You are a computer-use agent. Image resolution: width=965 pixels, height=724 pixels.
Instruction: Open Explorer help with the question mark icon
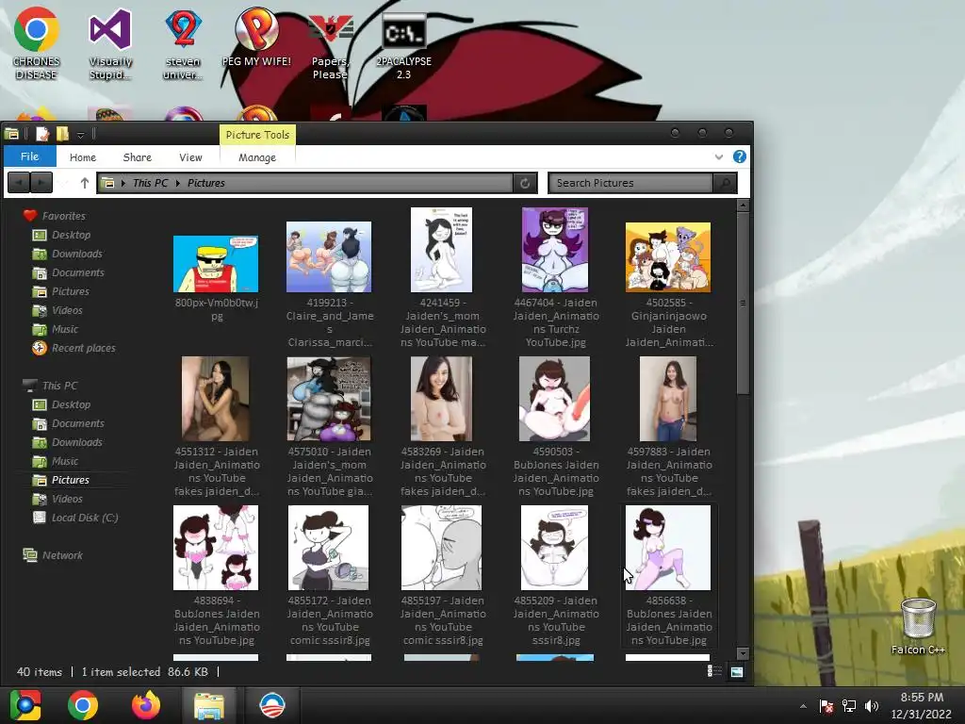(739, 156)
